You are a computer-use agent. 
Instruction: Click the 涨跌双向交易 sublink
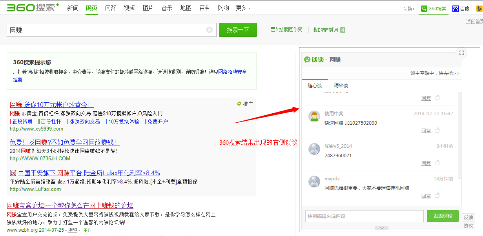pyautogui.click(x=85, y=122)
